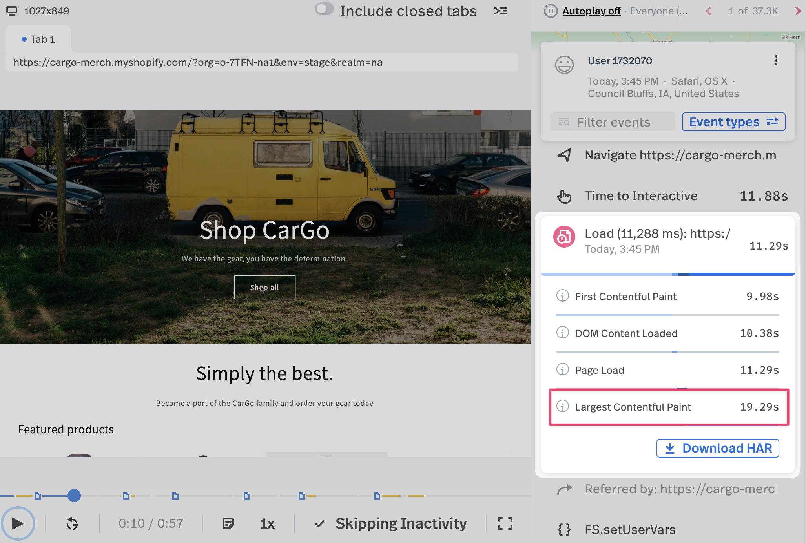This screenshot has height=543, width=806.
Task: Toggle Autoplay off setting
Action: pos(591,11)
